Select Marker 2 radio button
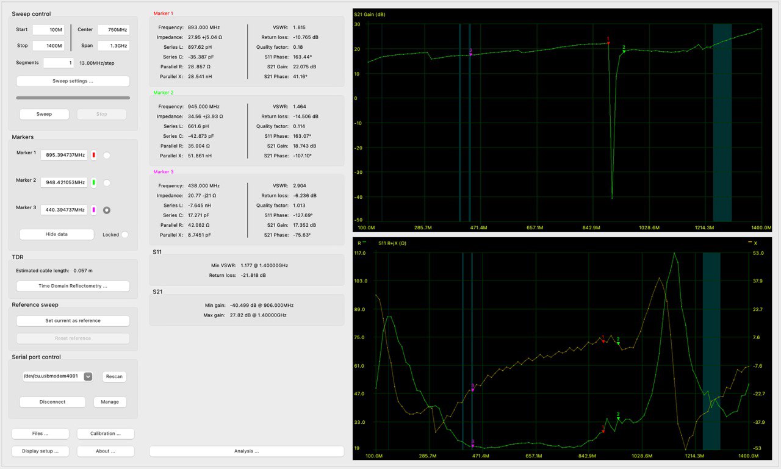781x469 pixels. 107,182
